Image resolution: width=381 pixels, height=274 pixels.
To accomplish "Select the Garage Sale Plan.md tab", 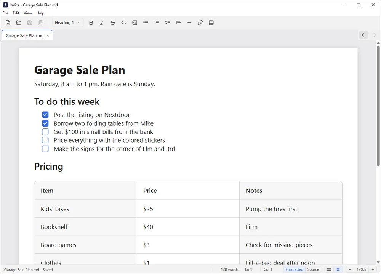I will point(24,35).
